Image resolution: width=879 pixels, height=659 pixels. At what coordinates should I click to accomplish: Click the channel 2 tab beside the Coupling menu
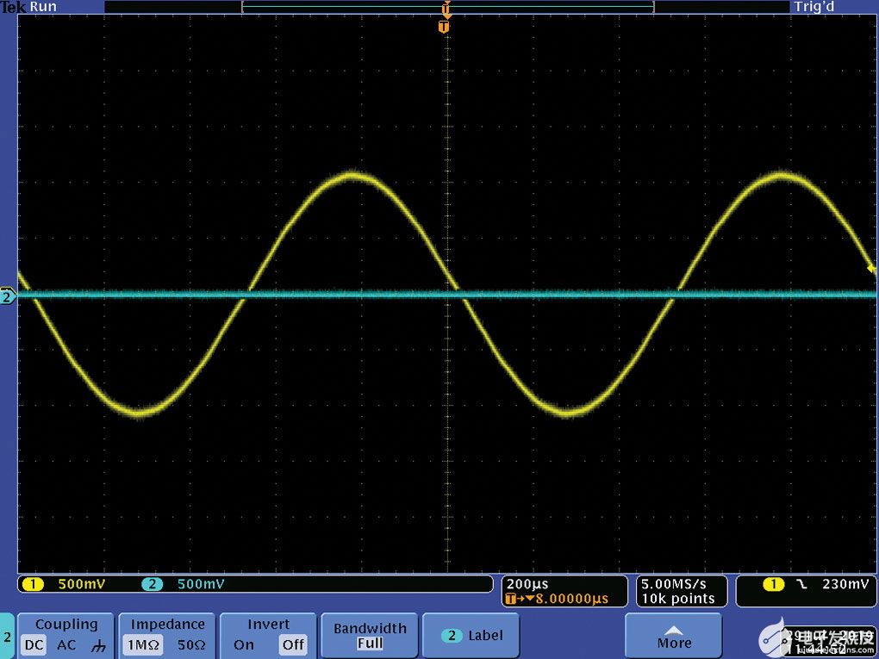coord(7,637)
